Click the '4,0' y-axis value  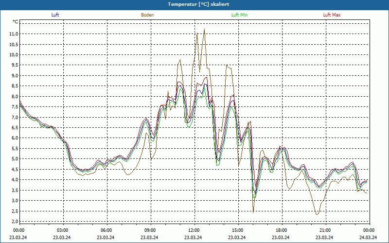click(15, 180)
